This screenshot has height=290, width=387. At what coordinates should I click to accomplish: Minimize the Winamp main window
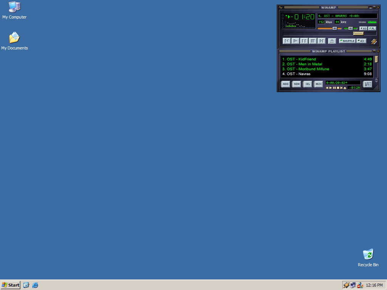click(x=370, y=8)
